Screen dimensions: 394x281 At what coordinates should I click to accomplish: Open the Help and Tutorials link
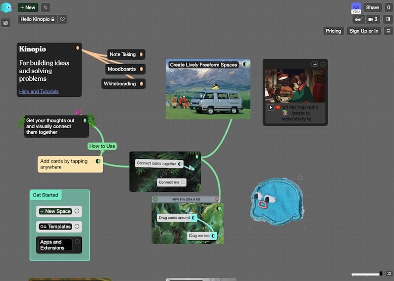(x=39, y=91)
